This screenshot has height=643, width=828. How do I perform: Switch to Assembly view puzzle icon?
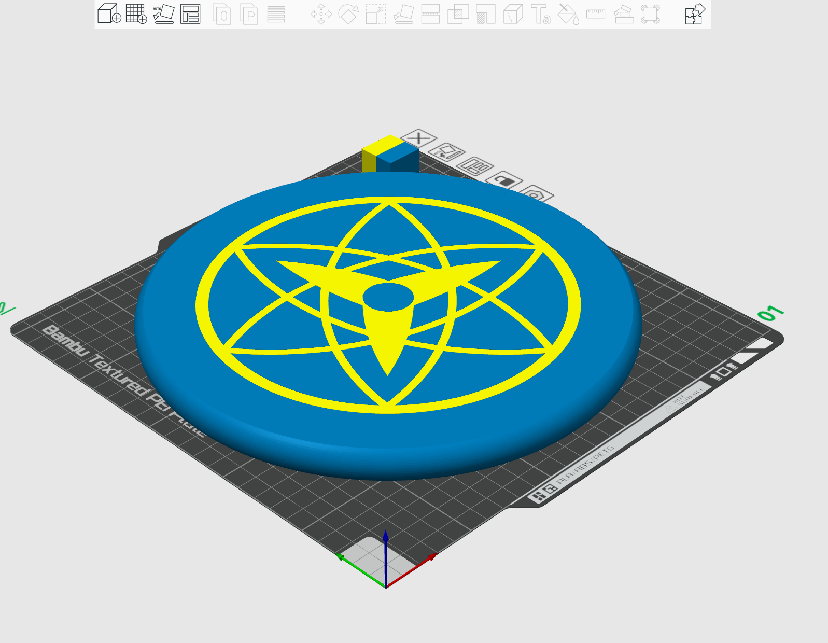(695, 14)
